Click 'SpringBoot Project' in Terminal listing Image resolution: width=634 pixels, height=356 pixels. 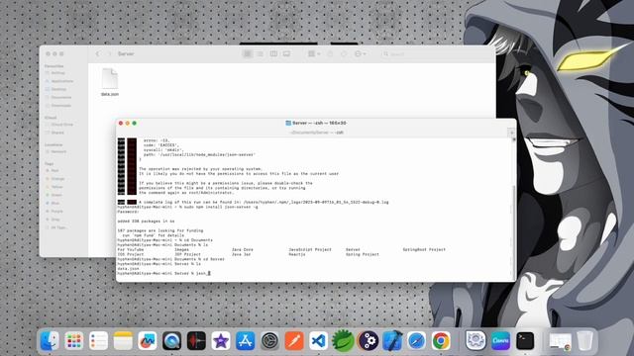424,249
